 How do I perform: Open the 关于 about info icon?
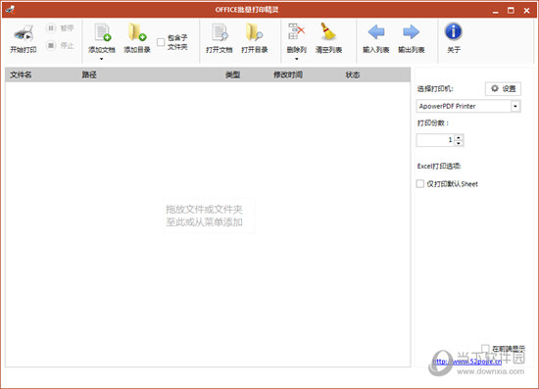pos(454,38)
